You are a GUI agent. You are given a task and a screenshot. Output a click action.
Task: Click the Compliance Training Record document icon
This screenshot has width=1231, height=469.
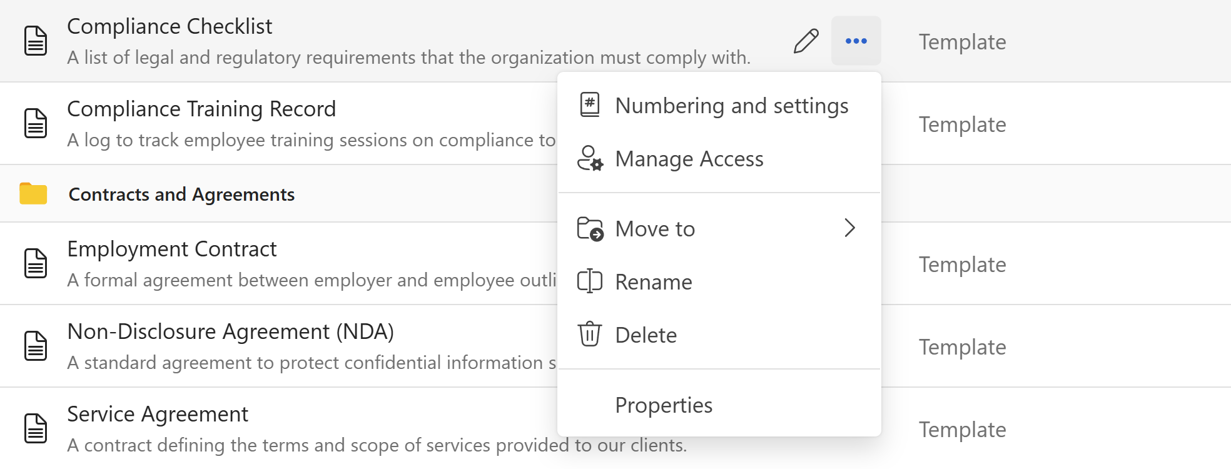[36, 123]
